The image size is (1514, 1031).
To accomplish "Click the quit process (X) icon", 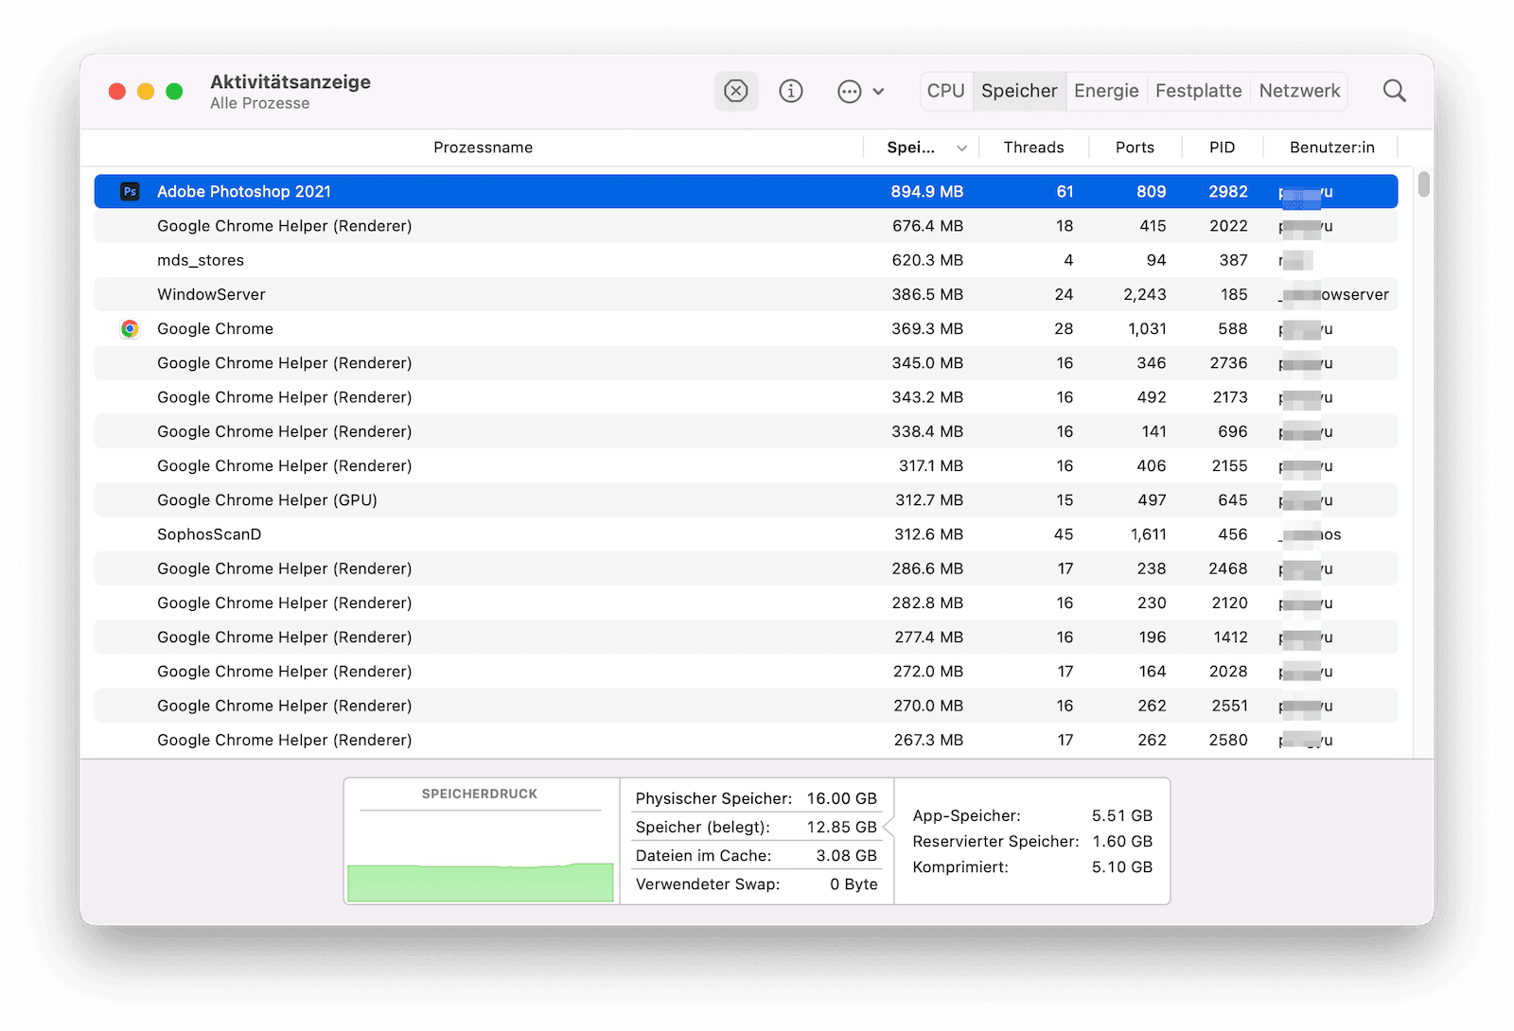I will click(736, 91).
